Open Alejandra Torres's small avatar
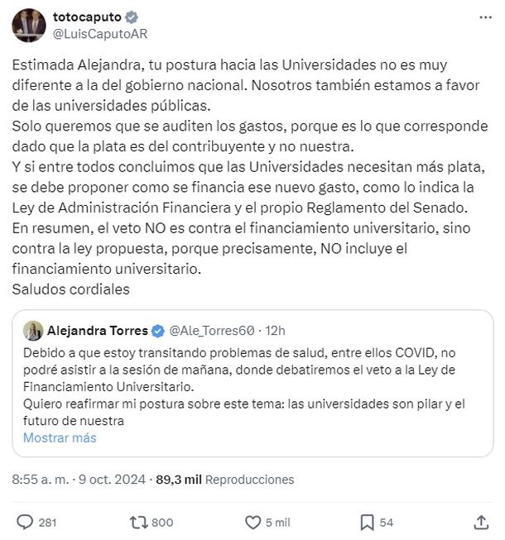Viewport: 505px width, 540px height. pyautogui.click(x=33, y=331)
